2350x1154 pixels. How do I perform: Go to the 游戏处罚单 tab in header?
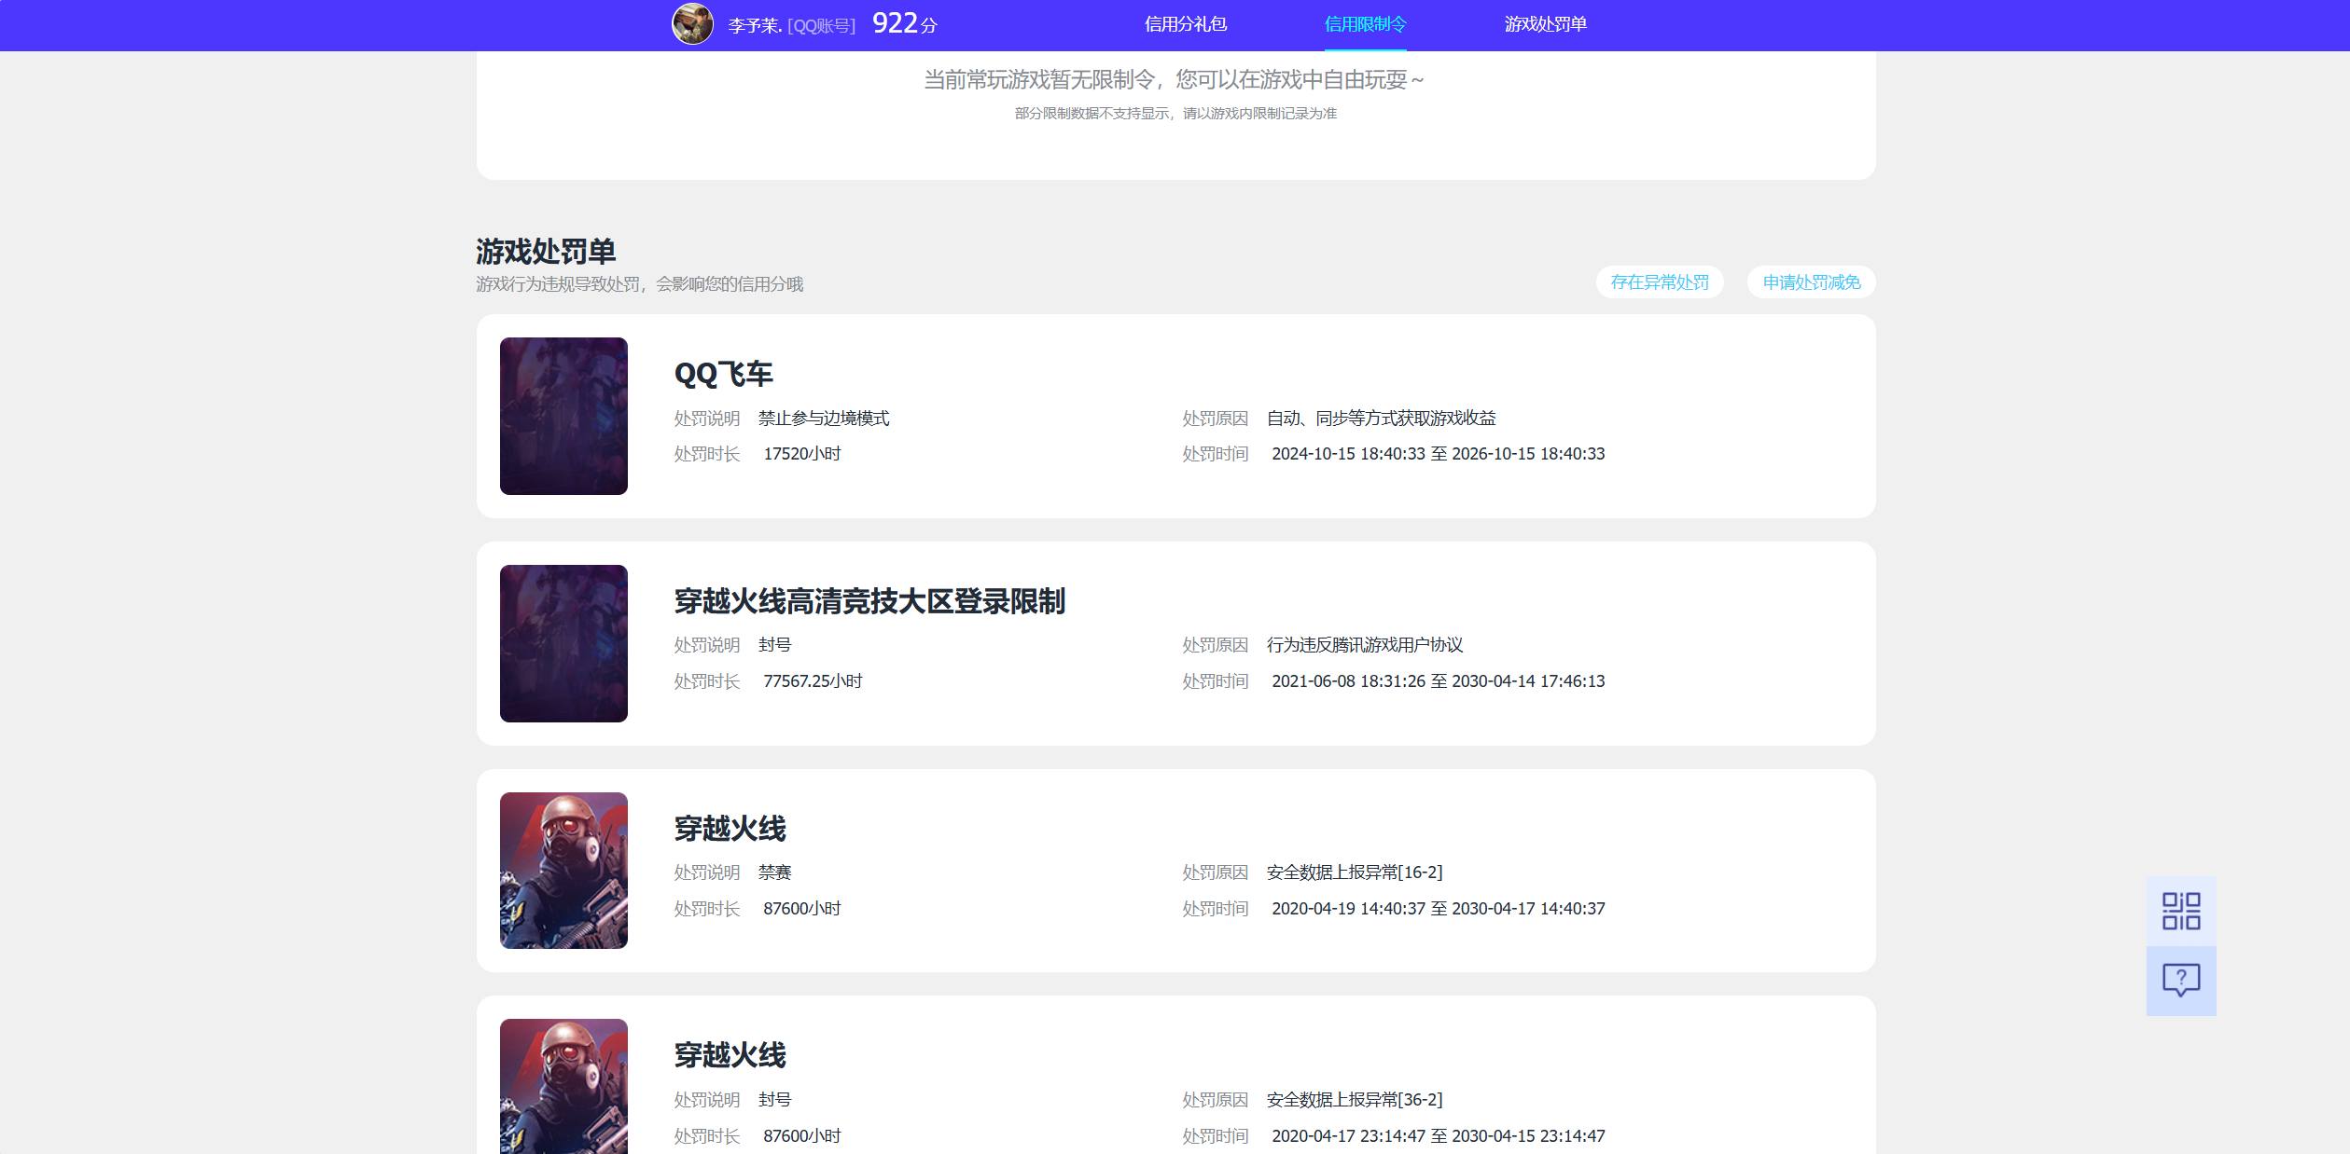coord(1545,24)
